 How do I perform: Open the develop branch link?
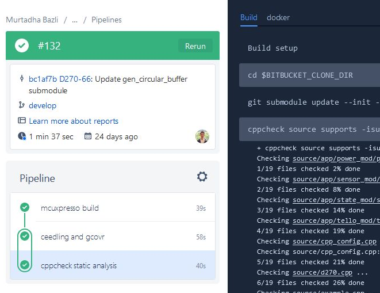[43, 105]
